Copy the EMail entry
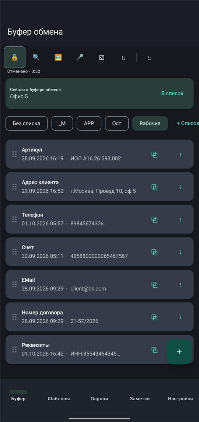This screenshot has height=422, width=199. click(154, 285)
